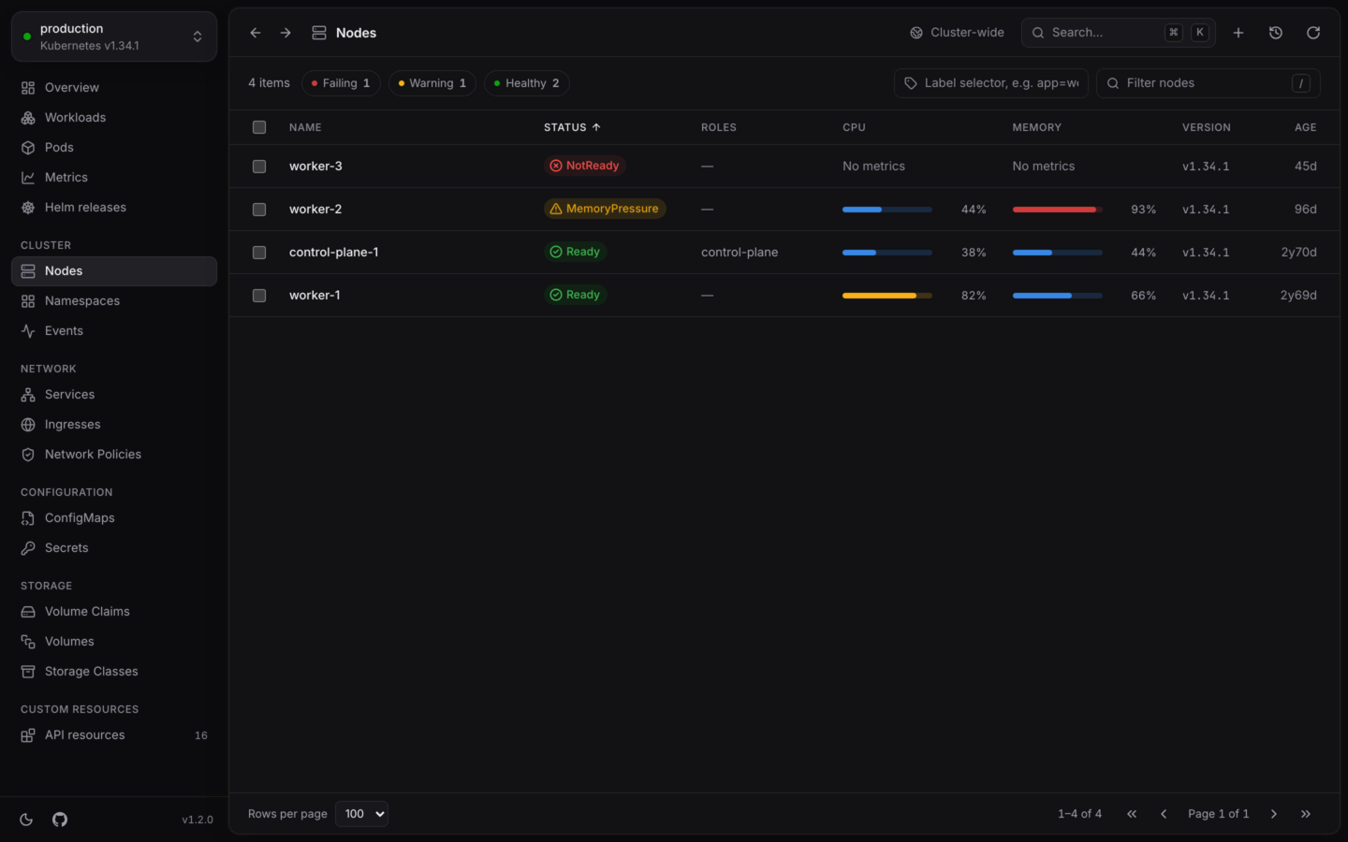
Task: Click worker-1 CPU 82% bar
Action: pos(887,296)
